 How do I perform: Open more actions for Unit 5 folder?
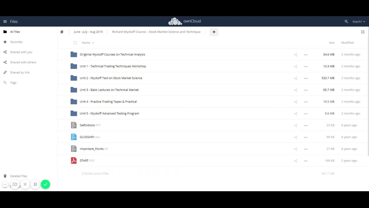click(x=306, y=114)
